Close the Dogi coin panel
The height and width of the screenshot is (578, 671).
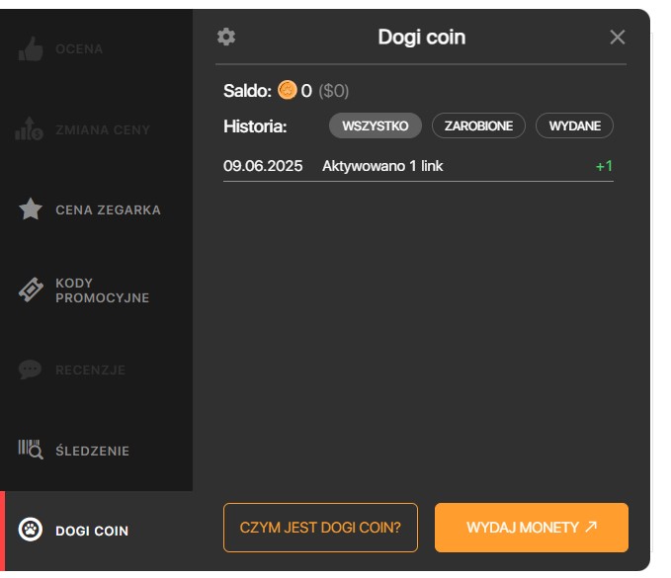click(617, 38)
